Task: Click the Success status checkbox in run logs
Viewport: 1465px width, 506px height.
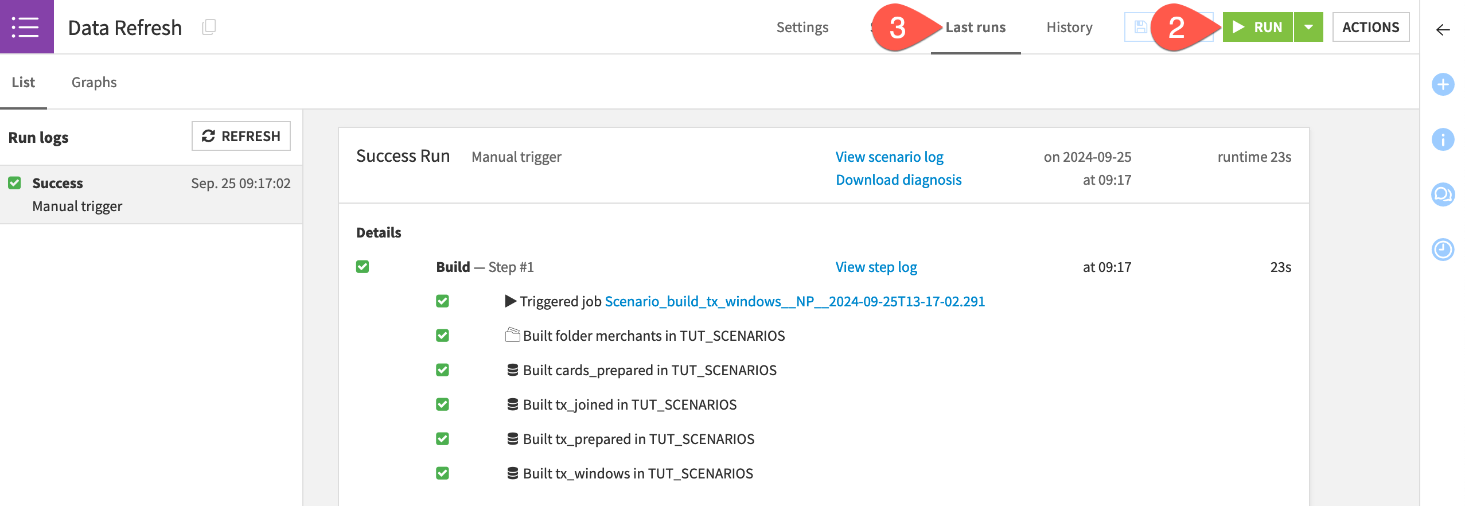Action: (15, 183)
